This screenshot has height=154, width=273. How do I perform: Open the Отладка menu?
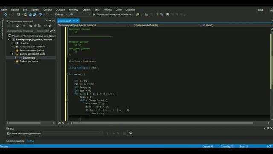[60, 10]
